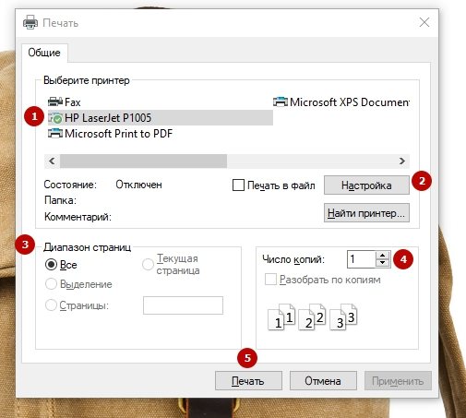Increase the number of copies with up arrow

(x=382, y=256)
